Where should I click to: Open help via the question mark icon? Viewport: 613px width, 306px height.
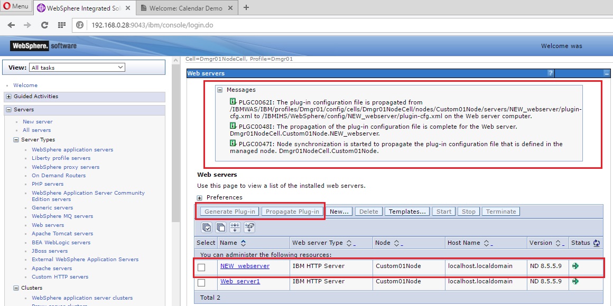(x=551, y=73)
